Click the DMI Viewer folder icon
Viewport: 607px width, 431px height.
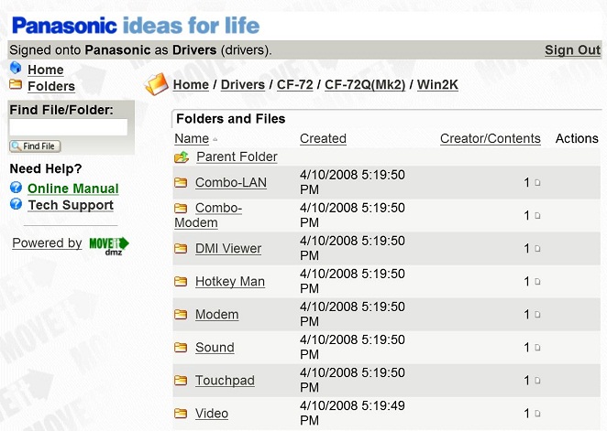(x=181, y=248)
